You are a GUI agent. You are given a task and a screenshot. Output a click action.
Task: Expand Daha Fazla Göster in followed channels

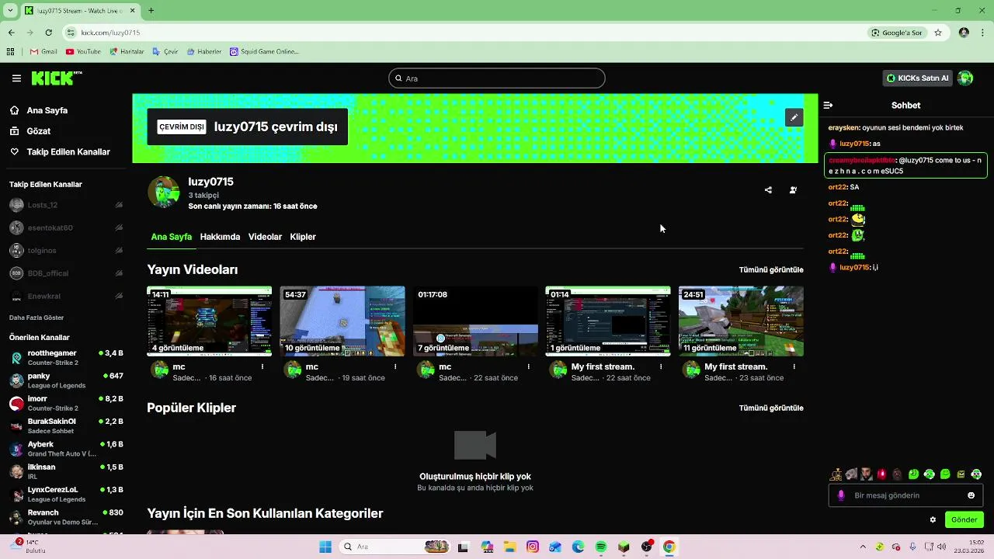pyautogui.click(x=36, y=318)
